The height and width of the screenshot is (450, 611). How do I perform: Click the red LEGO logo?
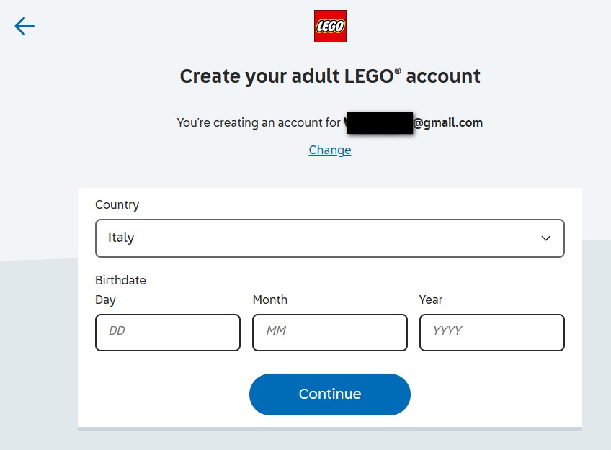click(330, 27)
